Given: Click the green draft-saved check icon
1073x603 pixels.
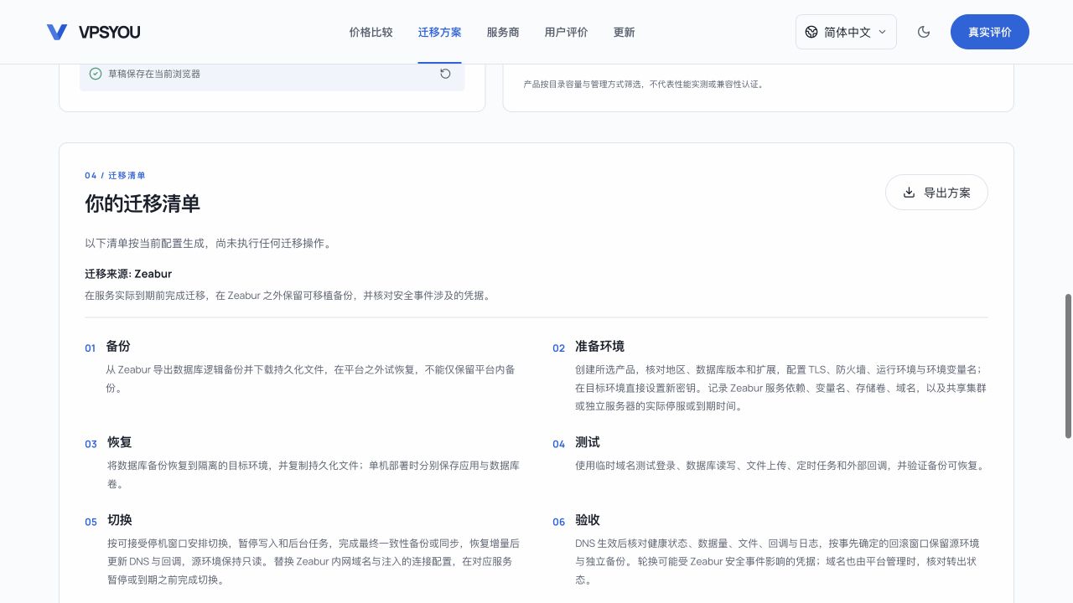Looking at the screenshot, I should pyautogui.click(x=96, y=74).
